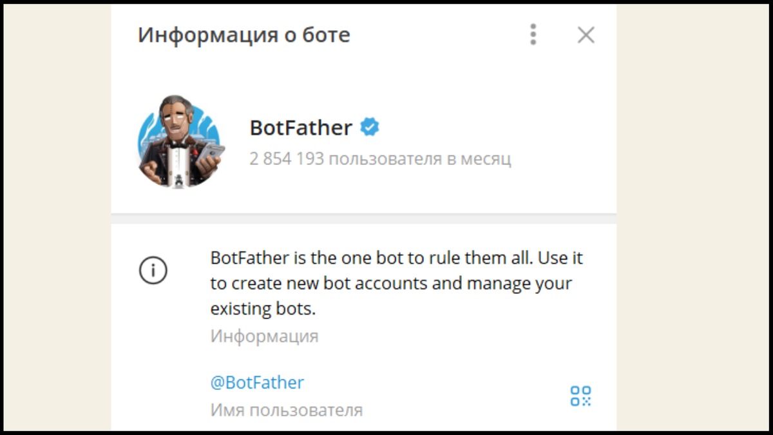This screenshot has width=773, height=435.
Task: Click the QR code icon beside the username
Action: (x=580, y=396)
